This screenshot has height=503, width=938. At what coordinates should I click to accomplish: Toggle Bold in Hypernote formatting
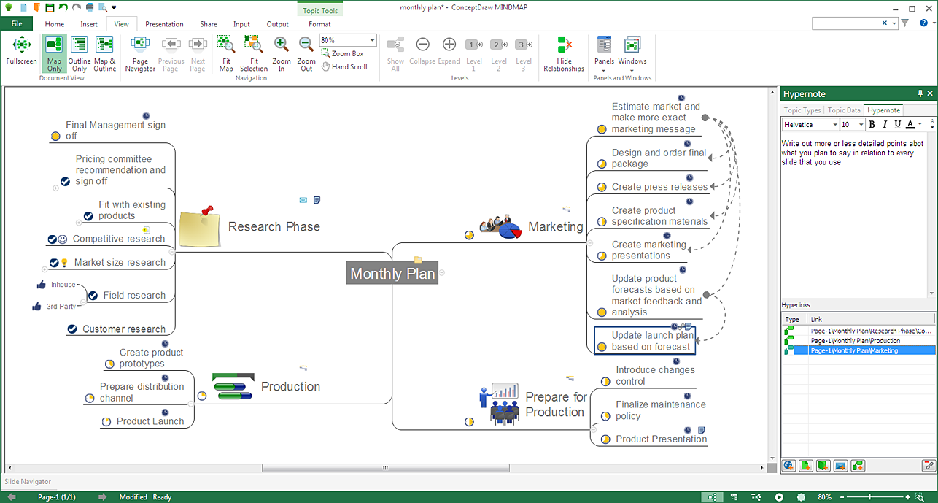(x=872, y=125)
